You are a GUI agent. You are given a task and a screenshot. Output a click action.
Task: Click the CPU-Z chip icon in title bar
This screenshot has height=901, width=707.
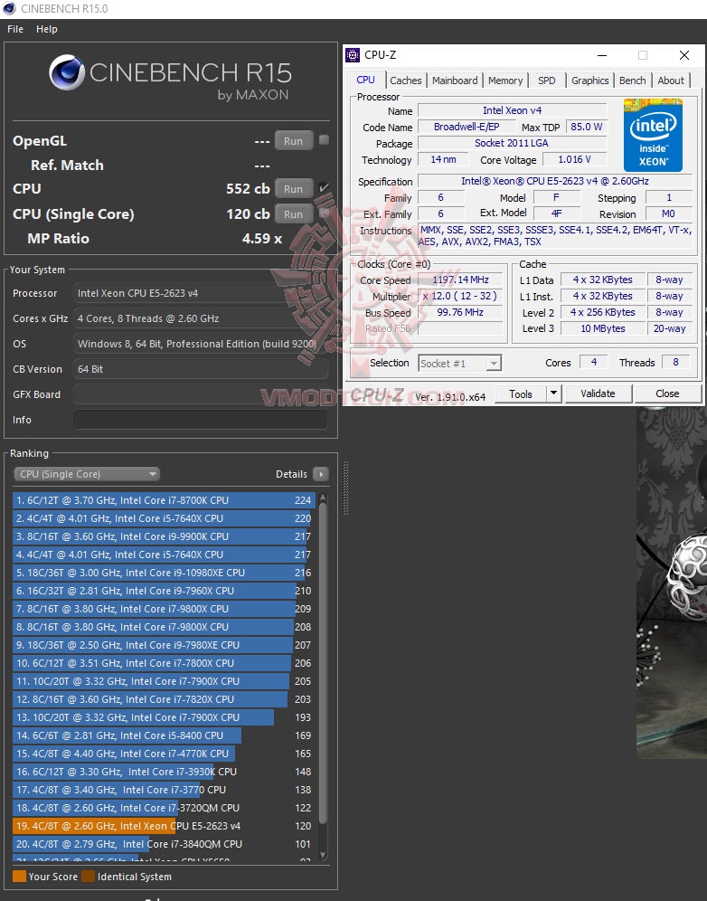click(353, 55)
